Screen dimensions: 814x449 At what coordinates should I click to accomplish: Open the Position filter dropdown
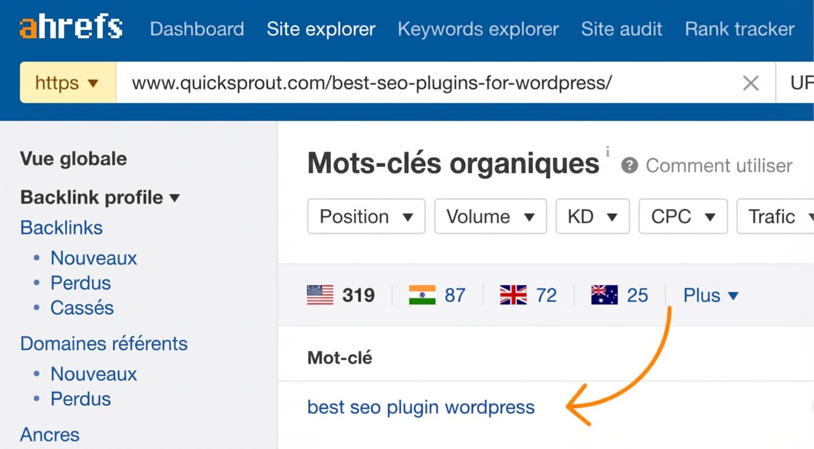[x=365, y=216]
